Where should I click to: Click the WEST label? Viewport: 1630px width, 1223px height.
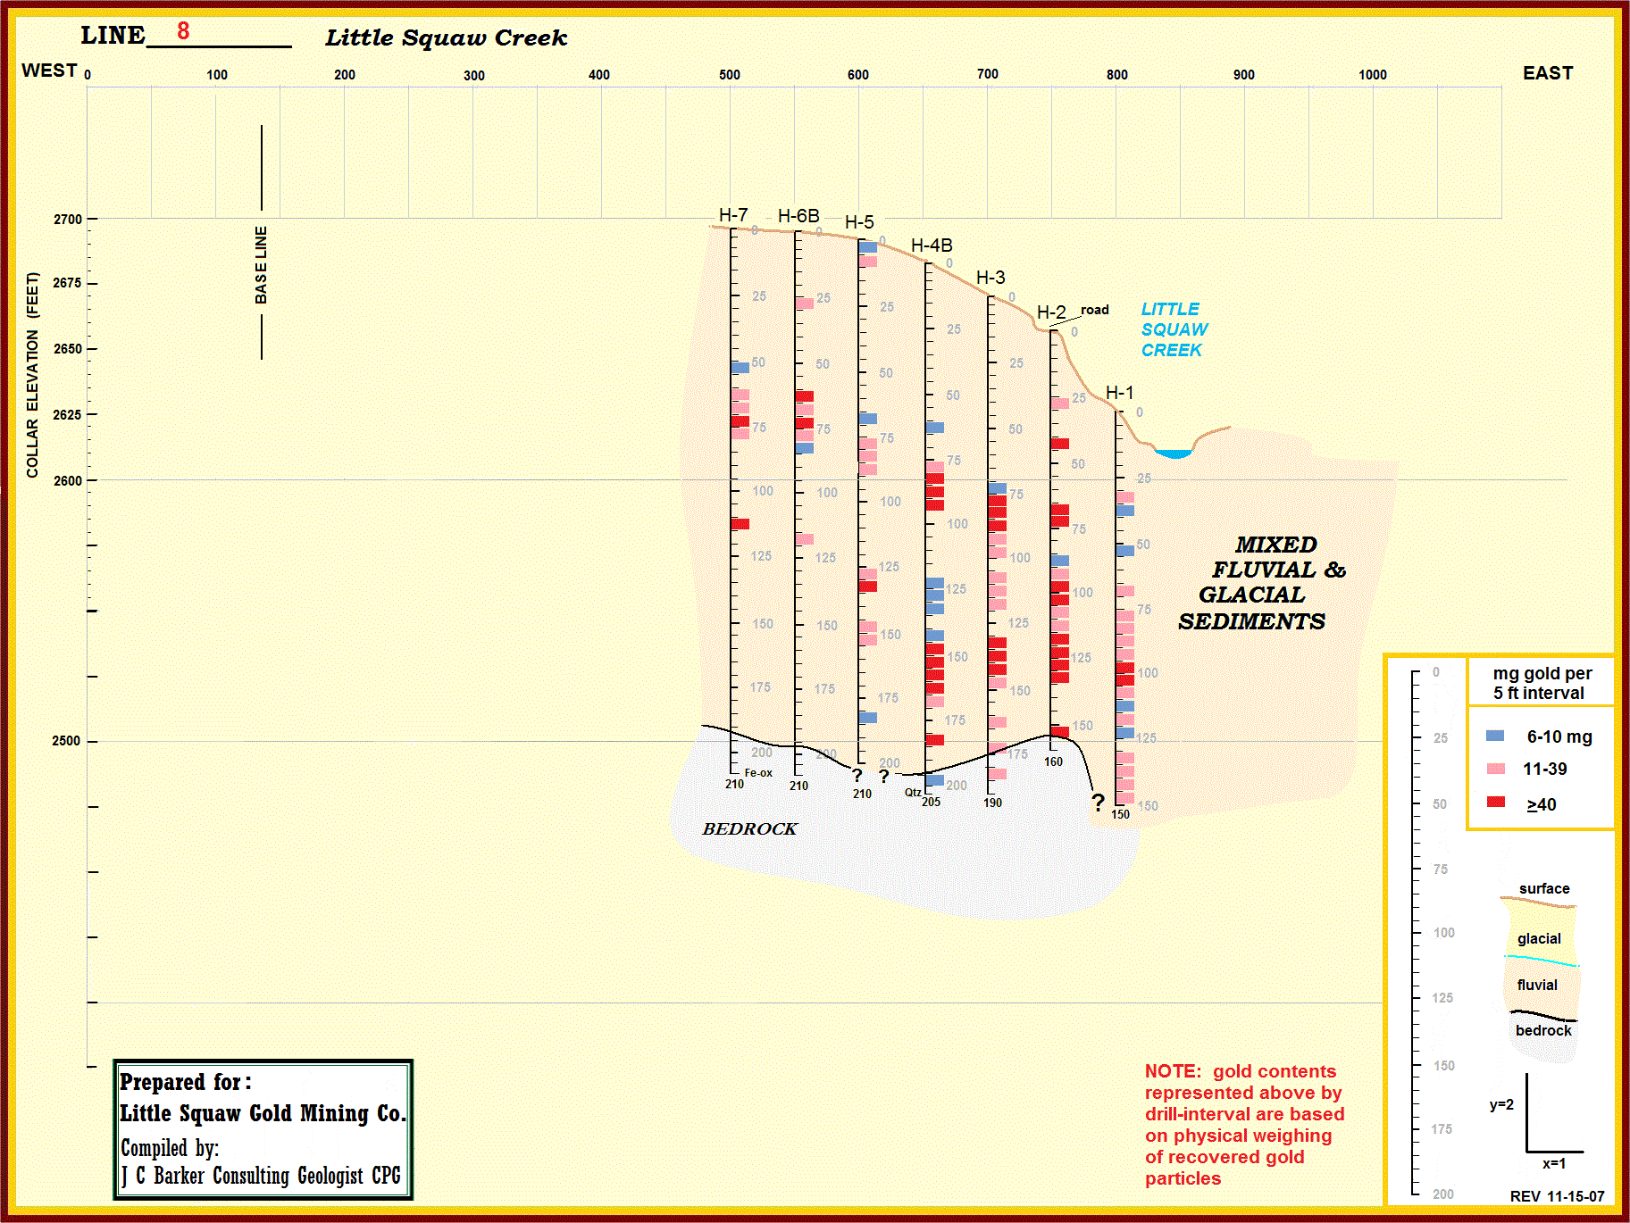click(x=49, y=71)
